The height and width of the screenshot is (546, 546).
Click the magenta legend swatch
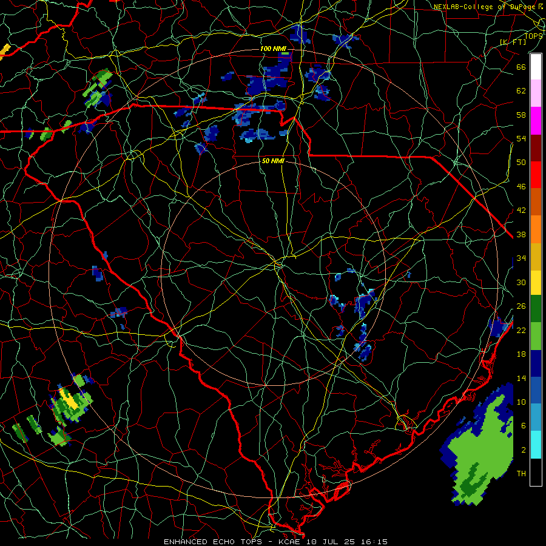pyautogui.click(x=536, y=121)
